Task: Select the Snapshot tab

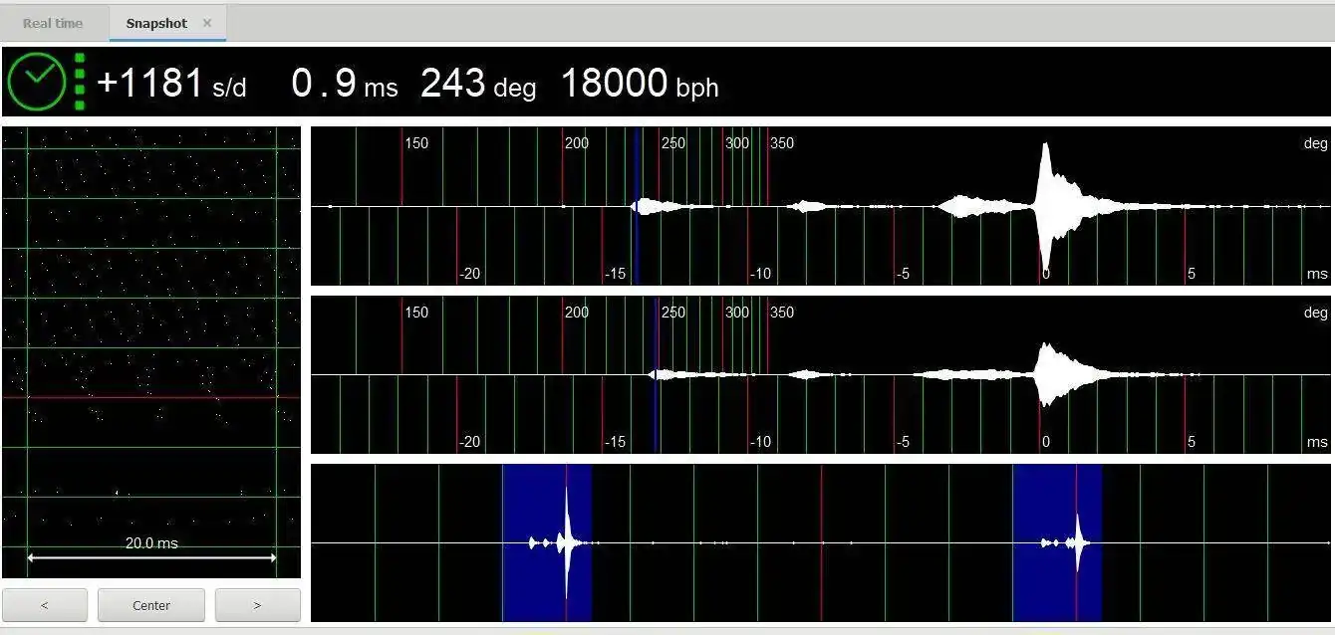Action: click(156, 23)
